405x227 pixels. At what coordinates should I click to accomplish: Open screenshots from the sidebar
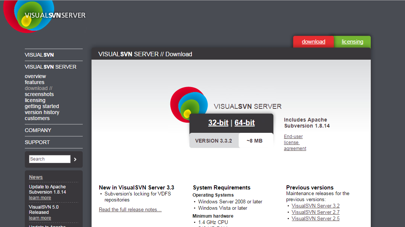pyautogui.click(x=39, y=94)
